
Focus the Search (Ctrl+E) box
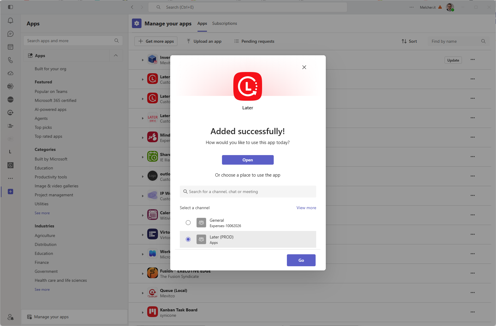click(248, 7)
